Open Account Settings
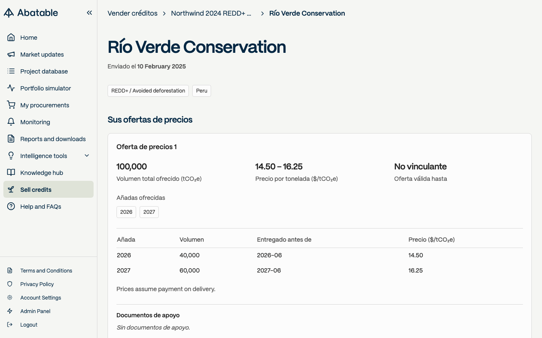The height and width of the screenshot is (338, 542). click(41, 298)
